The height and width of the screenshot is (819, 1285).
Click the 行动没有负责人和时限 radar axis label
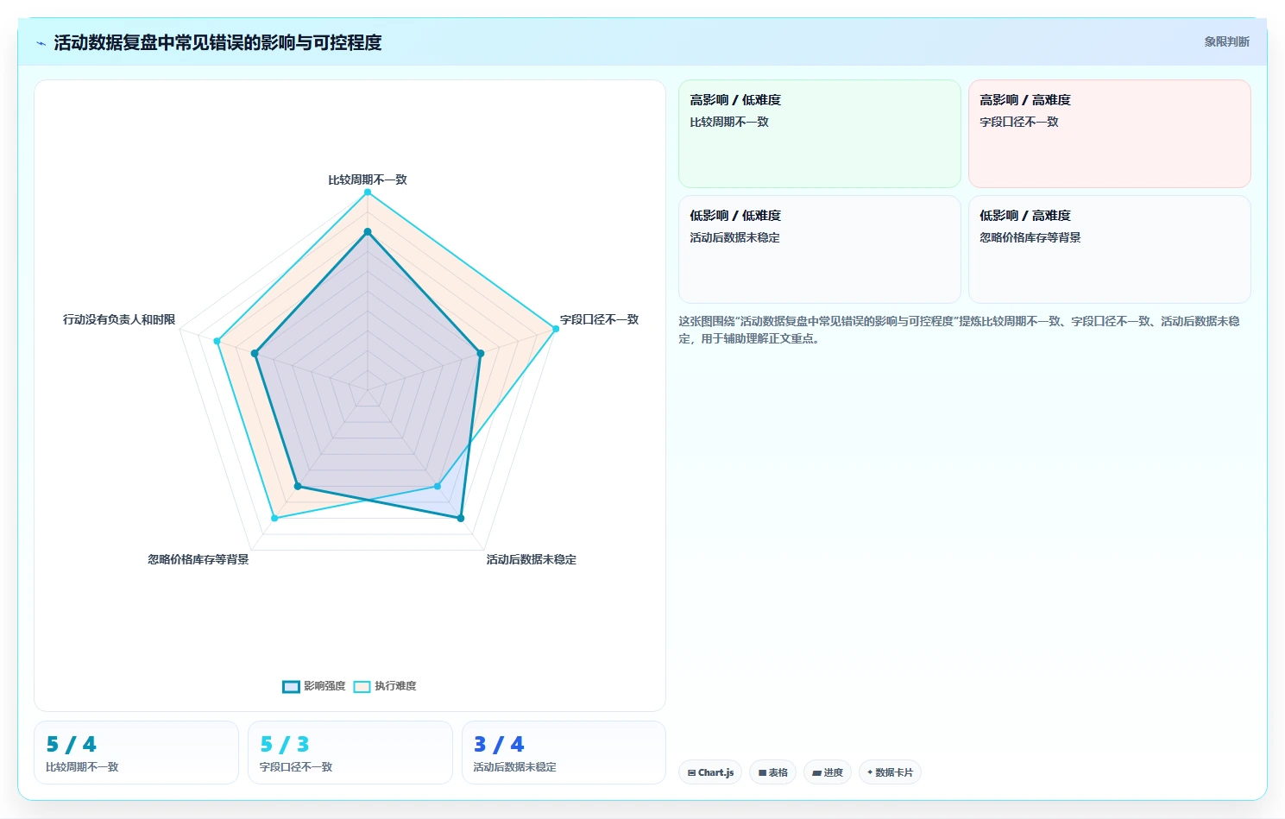pyautogui.click(x=119, y=319)
